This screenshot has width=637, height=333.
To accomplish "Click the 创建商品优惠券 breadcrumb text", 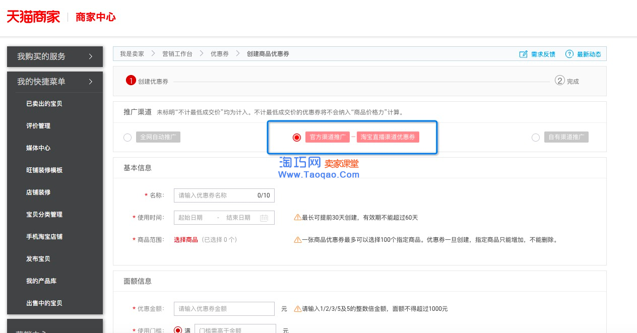I will tap(268, 54).
